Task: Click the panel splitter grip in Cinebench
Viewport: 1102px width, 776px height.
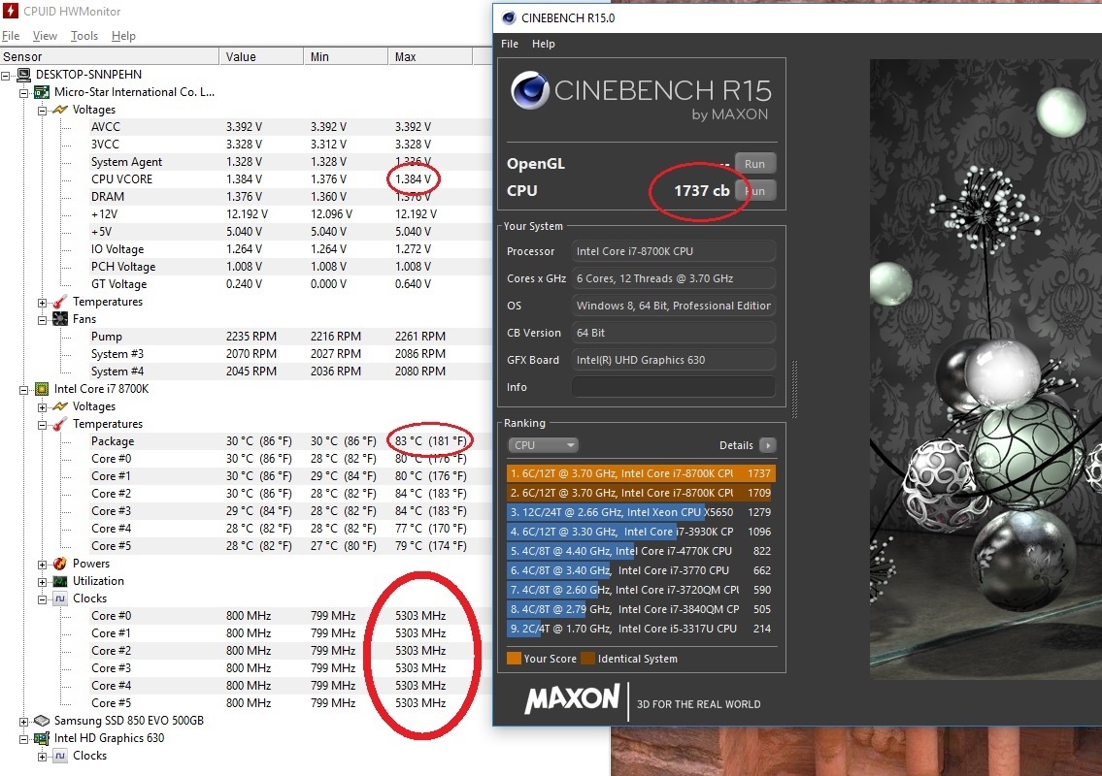Action: pyautogui.click(x=794, y=389)
